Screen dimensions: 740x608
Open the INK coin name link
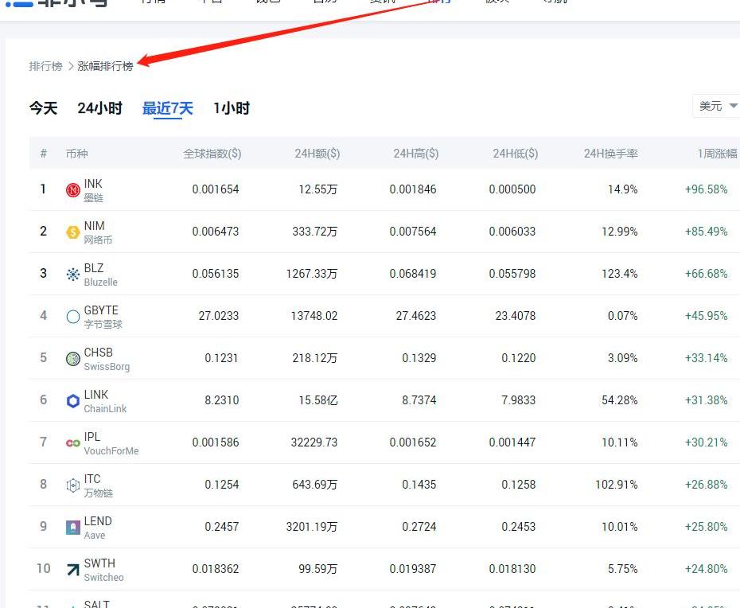tap(93, 184)
